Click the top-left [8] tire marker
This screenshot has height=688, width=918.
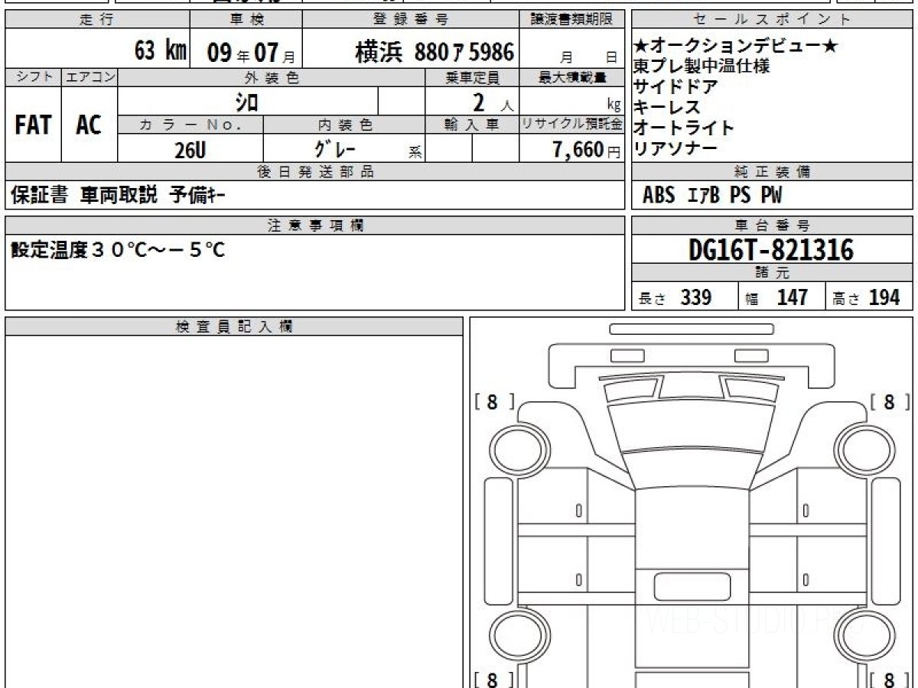tap(494, 403)
